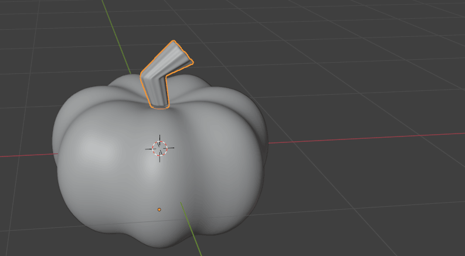The width and height of the screenshot is (465, 256).
Task: Click the small orange origin dot
Action: coord(159,209)
